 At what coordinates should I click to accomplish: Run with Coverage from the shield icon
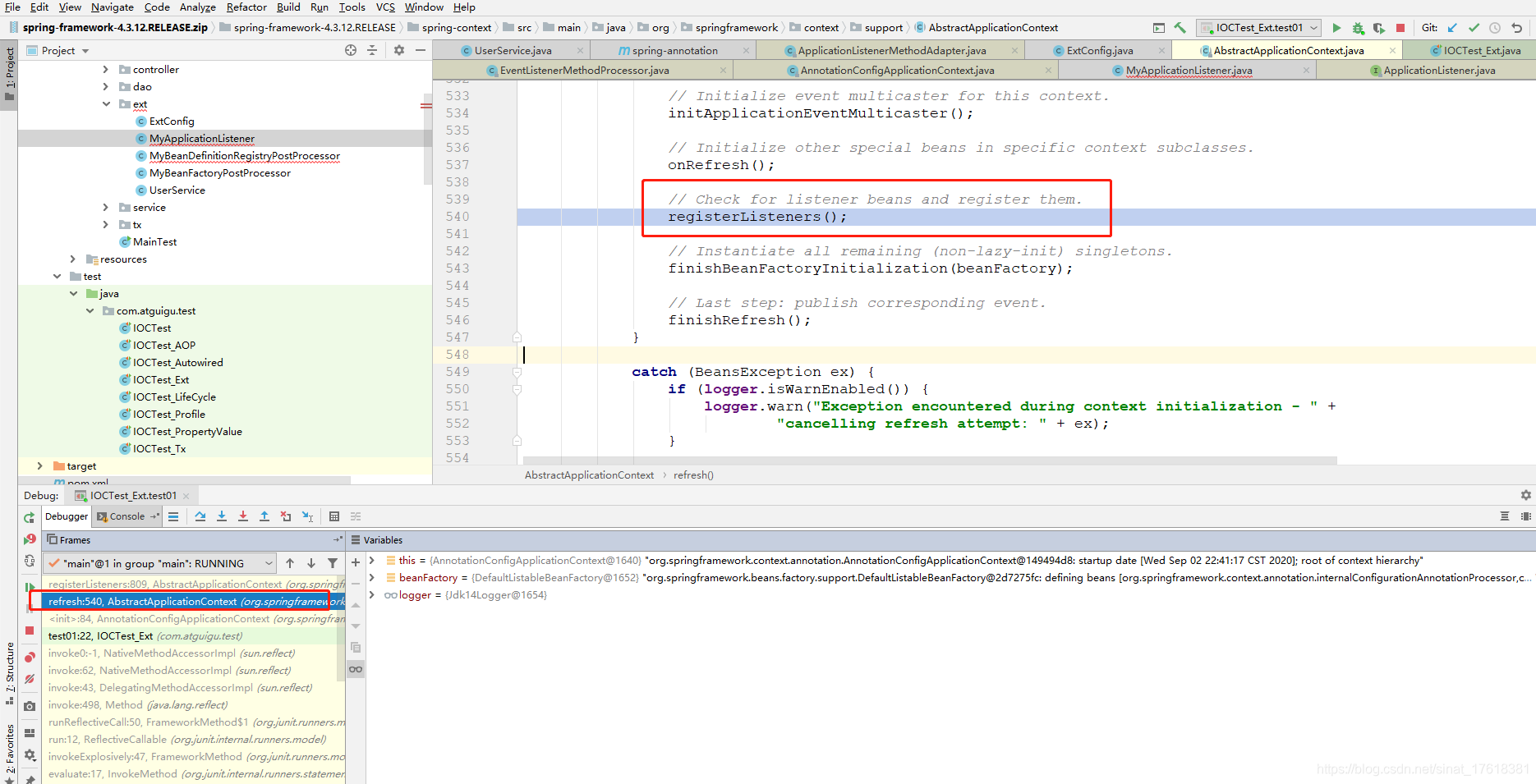[x=1379, y=28]
